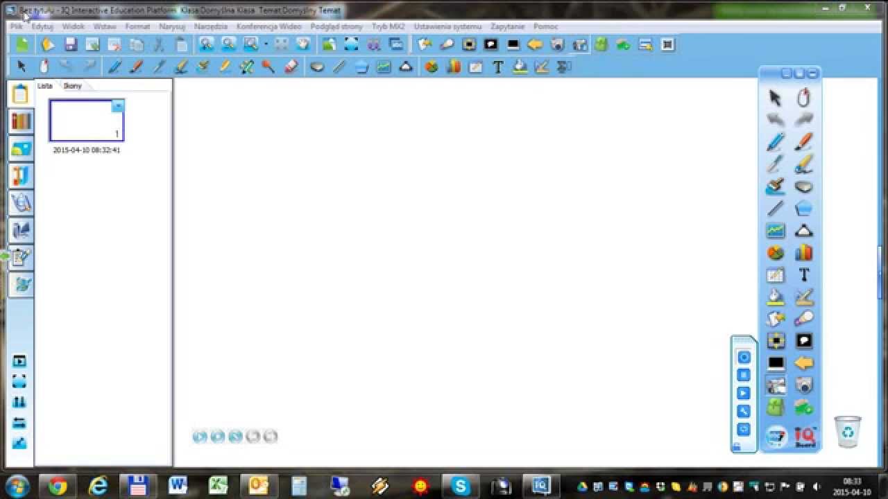Click the camera icon in floating toolbox

[803, 385]
